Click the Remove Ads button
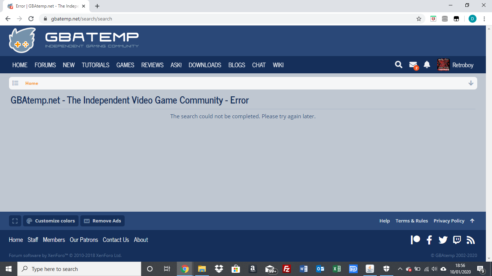Viewport: 492px width, 276px height. (103, 221)
